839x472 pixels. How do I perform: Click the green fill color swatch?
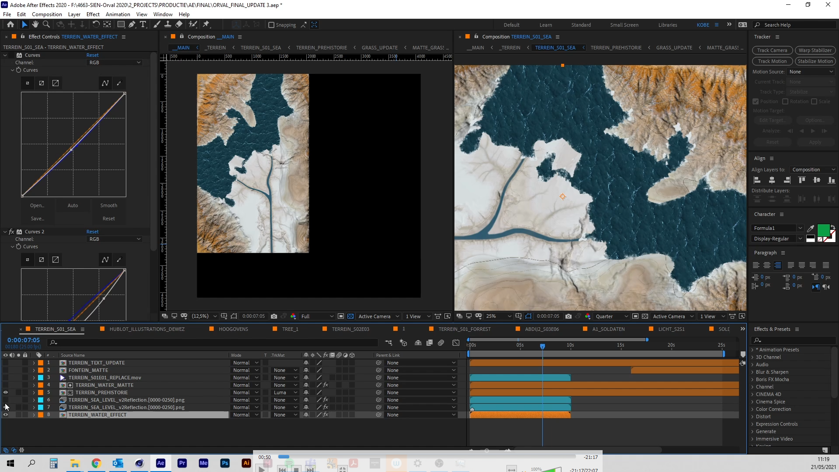[x=823, y=230]
